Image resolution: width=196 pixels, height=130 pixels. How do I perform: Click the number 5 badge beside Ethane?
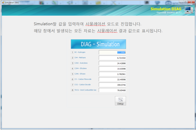coord(72,74)
